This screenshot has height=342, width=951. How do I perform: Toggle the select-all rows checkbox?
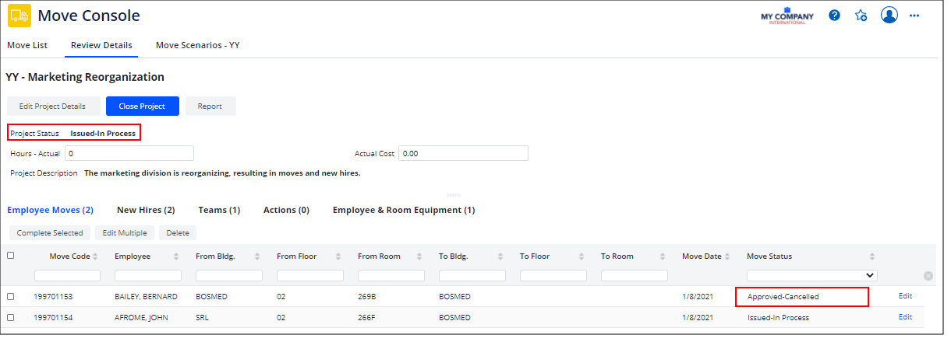[10, 255]
